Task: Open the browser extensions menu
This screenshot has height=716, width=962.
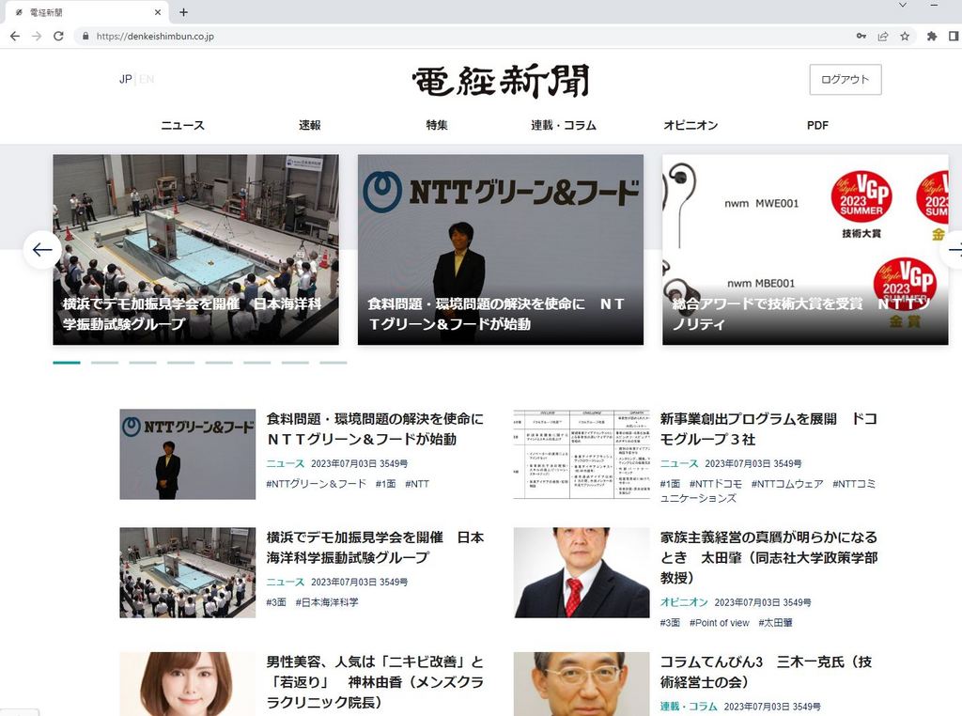Action: 932,37
